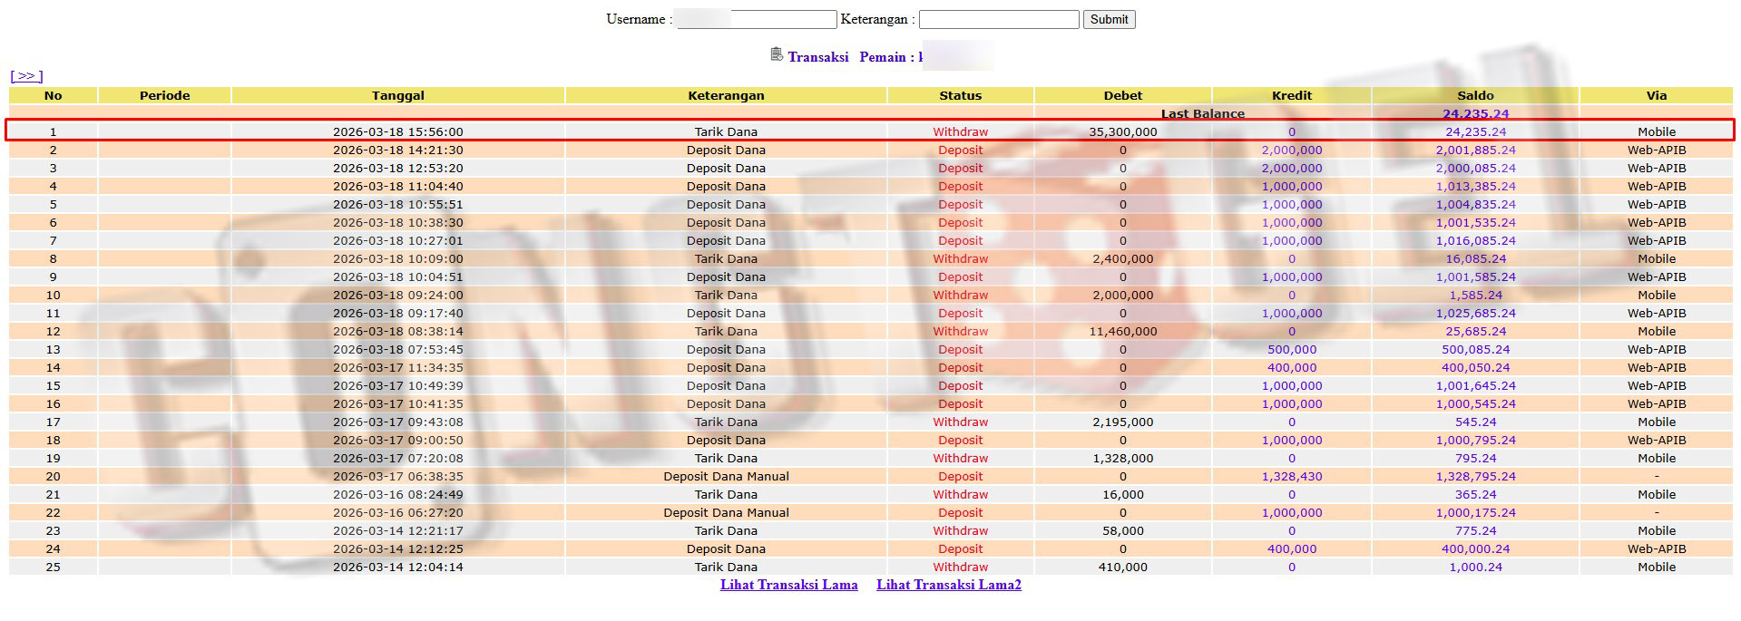Select the saldo 400,050.24
The height and width of the screenshot is (621, 1741).
pos(1475,367)
